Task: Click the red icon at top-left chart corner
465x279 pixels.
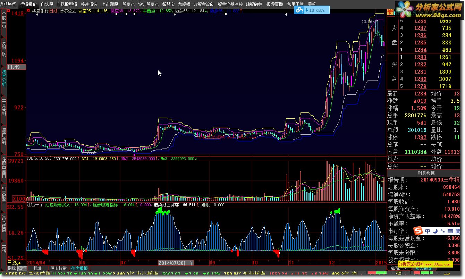Action: (9, 11)
